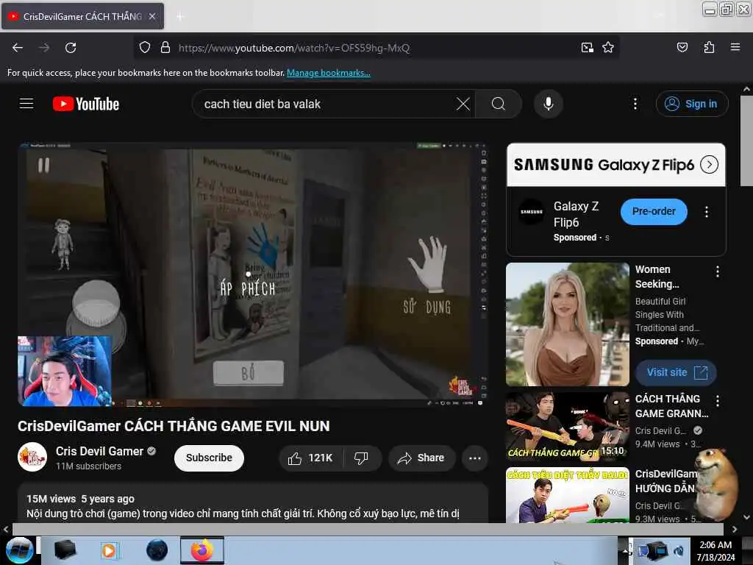Open the Firefox extensions puzzle icon
The width and height of the screenshot is (753, 565).
click(x=709, y=48)
